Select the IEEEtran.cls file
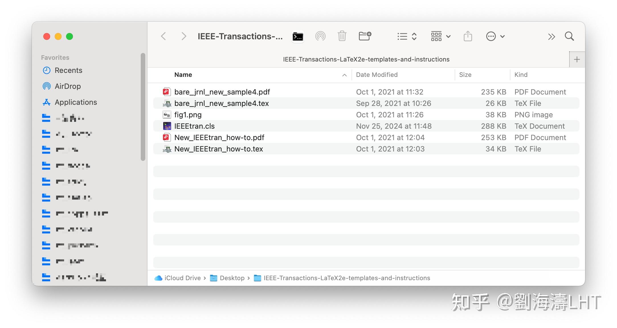The height and width of the screenshot is (328, 617). tap(194, 126)
